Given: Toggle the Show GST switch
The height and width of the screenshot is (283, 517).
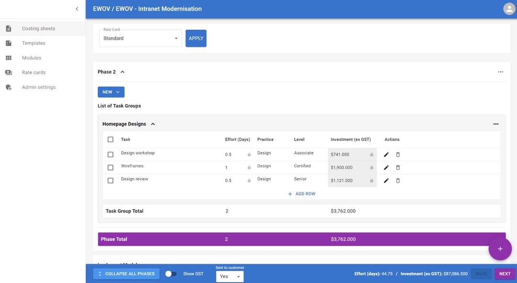Looking at the screenshot, I should [x=171, y=273].
